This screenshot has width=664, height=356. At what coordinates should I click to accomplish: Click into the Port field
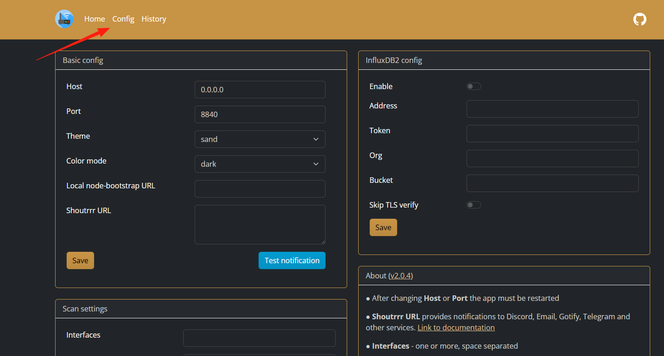(260, 114)
